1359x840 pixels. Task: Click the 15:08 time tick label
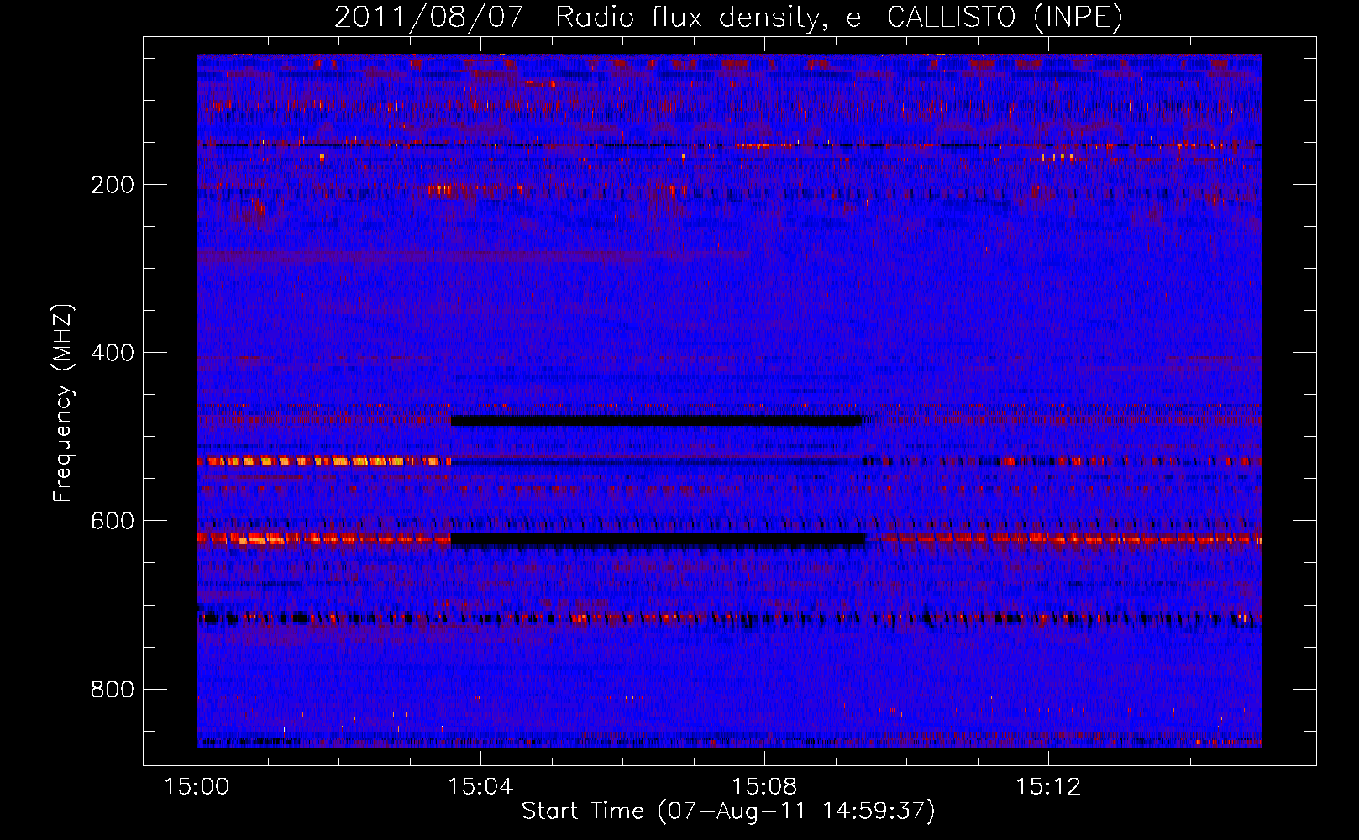point(764,787)
